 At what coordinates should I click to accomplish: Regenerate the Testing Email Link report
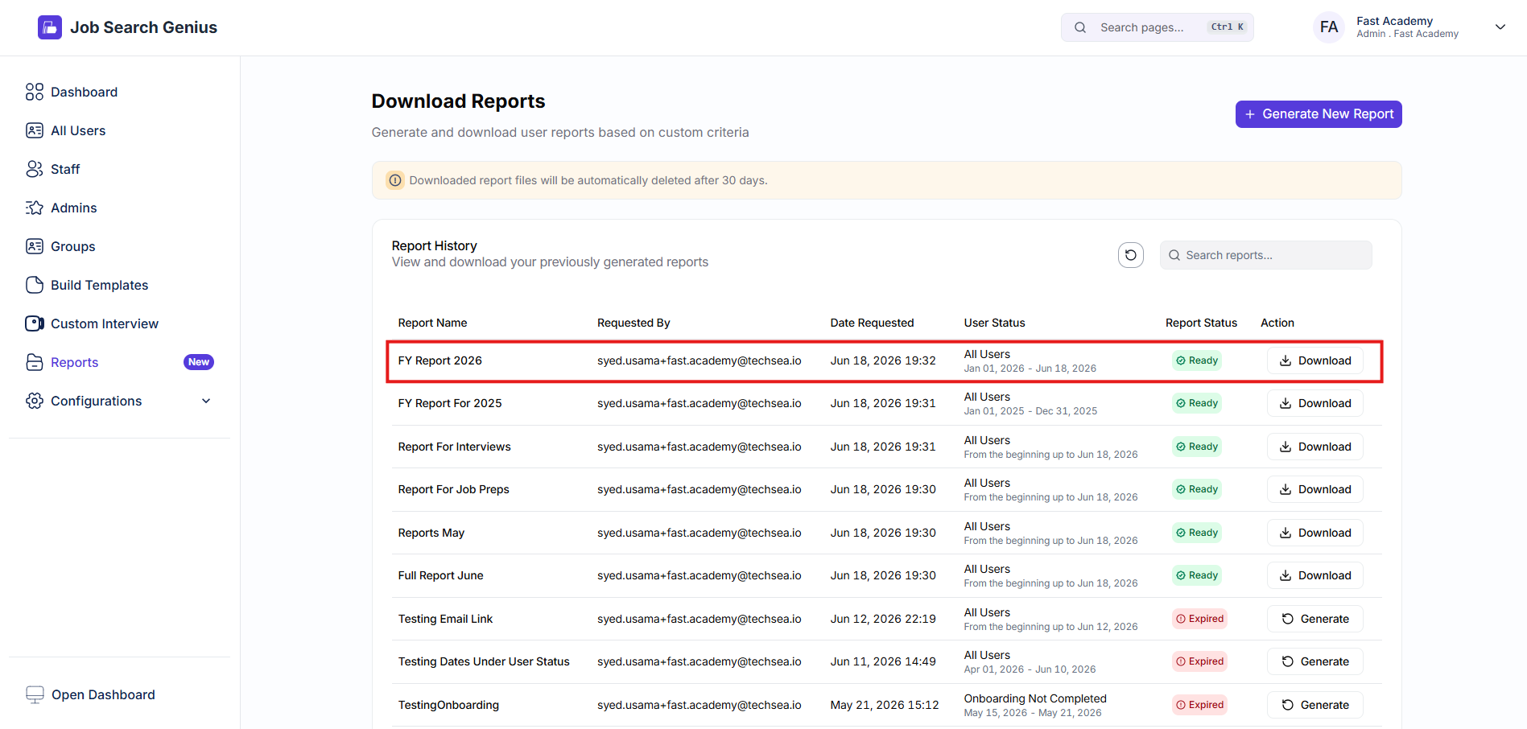click(1315, 619)
